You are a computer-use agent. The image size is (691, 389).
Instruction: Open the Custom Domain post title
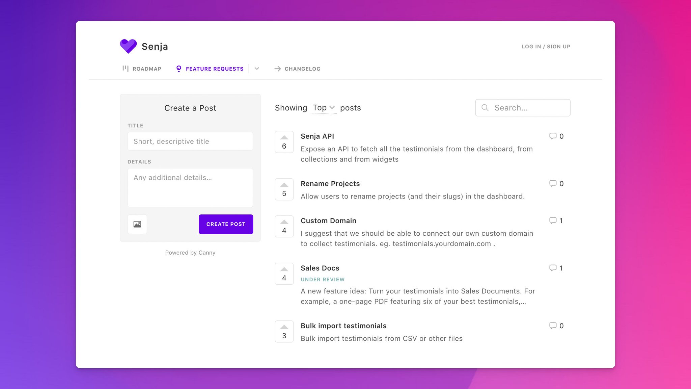328,221
